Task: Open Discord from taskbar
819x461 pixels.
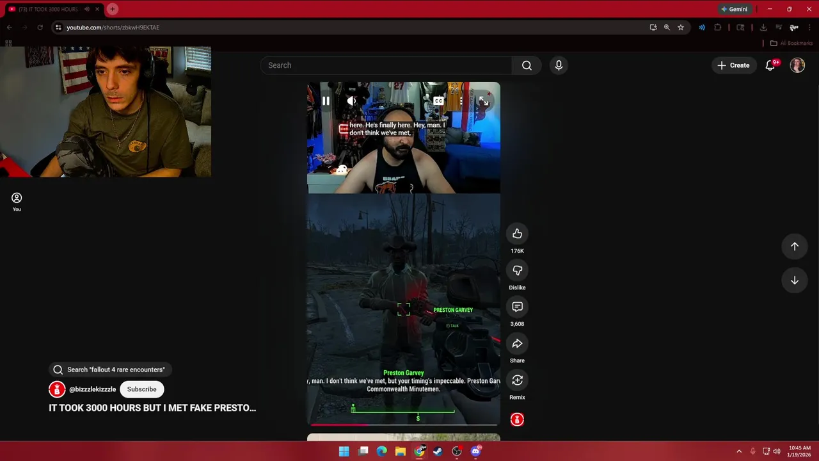Action: coord(475,451)
